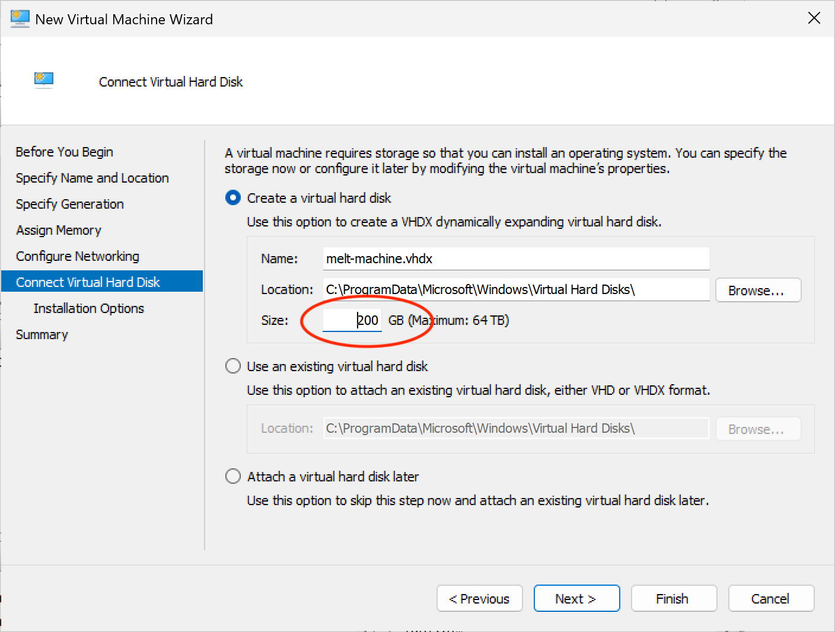Go to Before You Begin step
835x632 pixels.
click(x=65, y=152)
